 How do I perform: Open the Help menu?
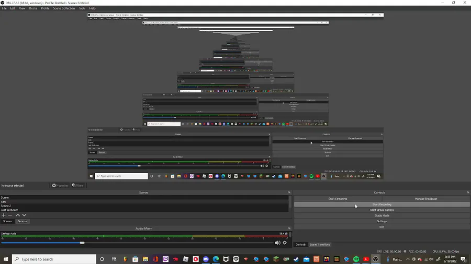point(92,8)
